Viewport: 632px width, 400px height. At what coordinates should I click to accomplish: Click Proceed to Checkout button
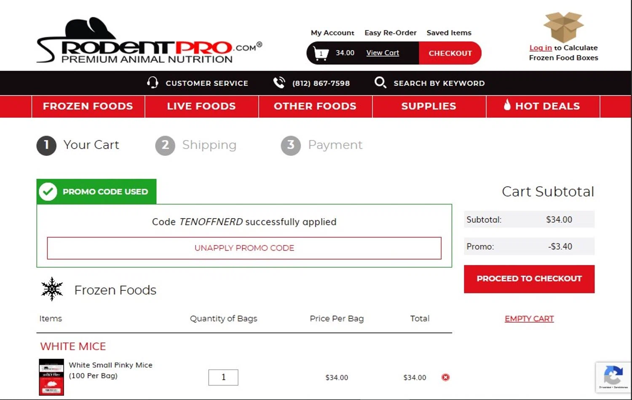pos(529,279)
